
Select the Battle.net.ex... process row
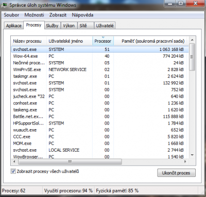[100, 117]
